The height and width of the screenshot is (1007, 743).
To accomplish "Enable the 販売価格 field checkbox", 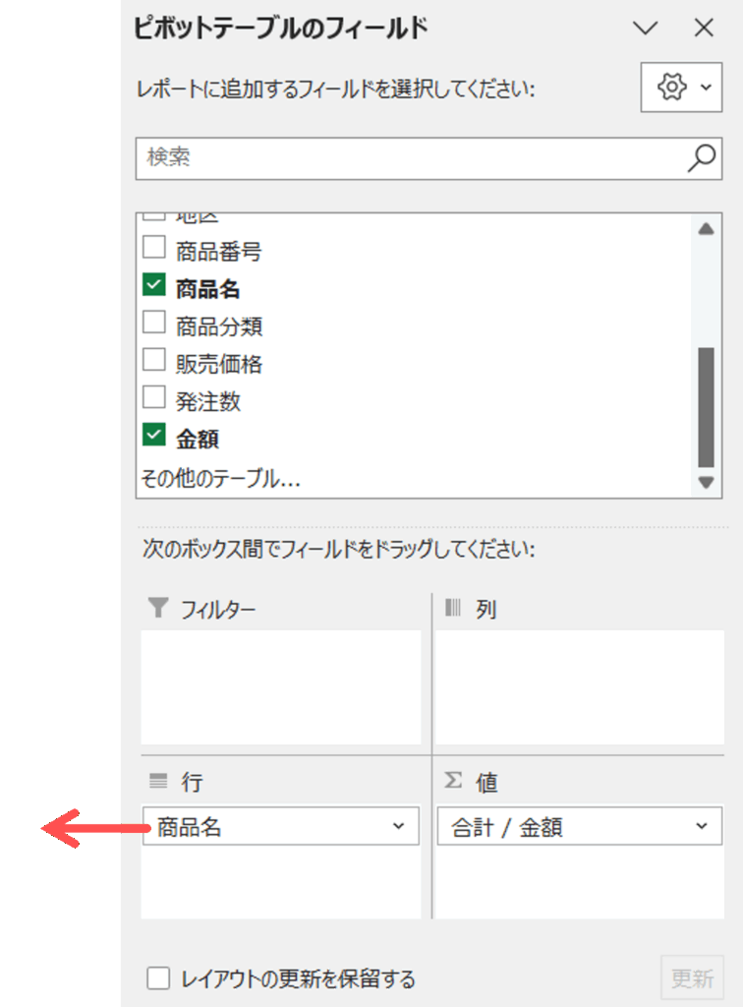I will pyautogui.click(x=154, y=361).
